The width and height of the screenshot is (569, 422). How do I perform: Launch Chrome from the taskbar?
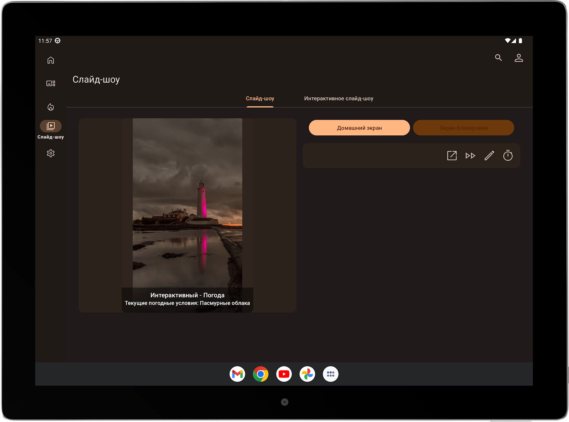coord(260,374)
